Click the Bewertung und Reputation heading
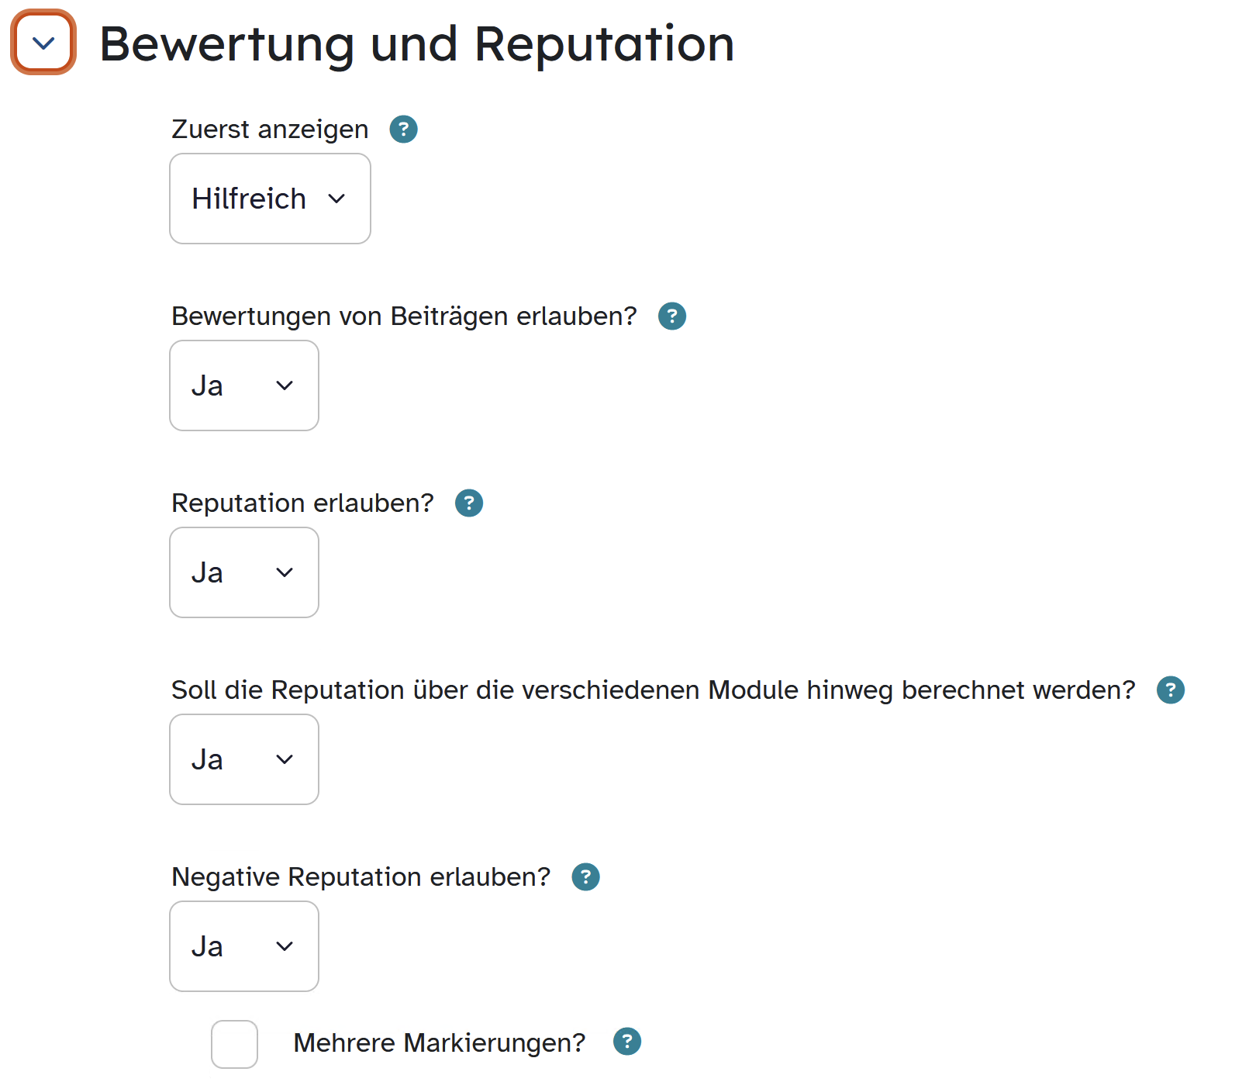1256x1089 pixels. pyautogui.click(x=416, y=44)
